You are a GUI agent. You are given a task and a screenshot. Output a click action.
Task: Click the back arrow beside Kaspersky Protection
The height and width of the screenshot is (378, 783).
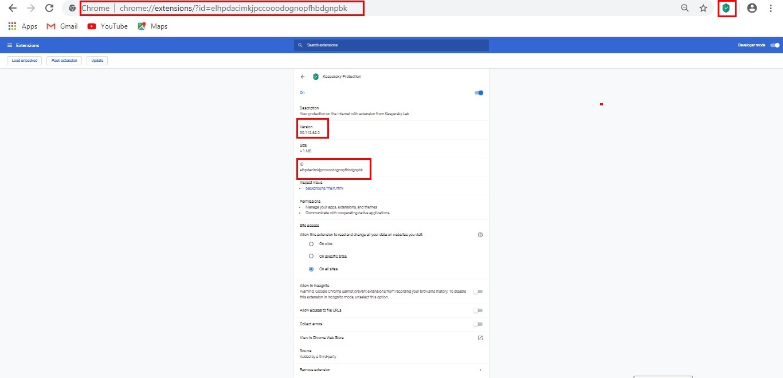click(303, 77)
